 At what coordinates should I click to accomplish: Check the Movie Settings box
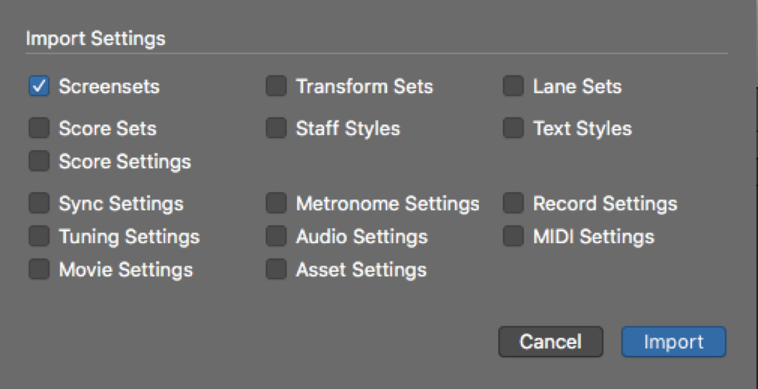(x=39, y=269)
